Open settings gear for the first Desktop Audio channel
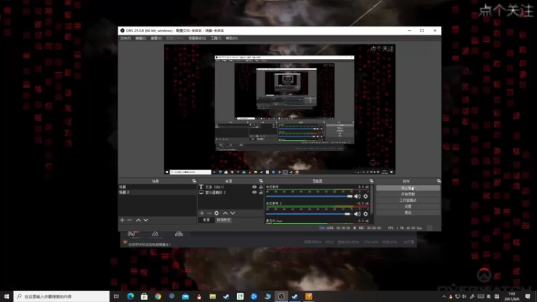This screenshot has height=302, width=537. point(366,196)
